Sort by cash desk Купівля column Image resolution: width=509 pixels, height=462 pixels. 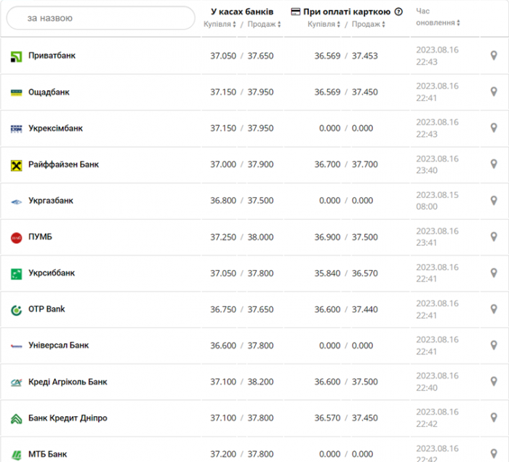[x=220, y=24]
